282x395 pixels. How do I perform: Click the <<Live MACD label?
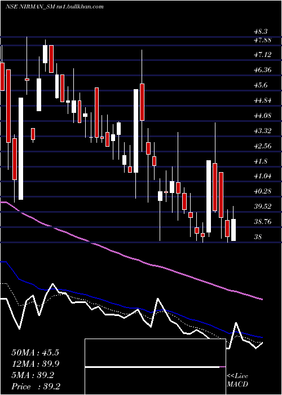(237, 380)
